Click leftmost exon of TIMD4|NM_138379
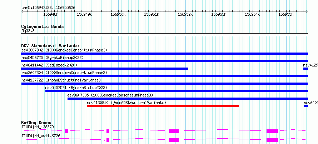This screenshot has height=144, width=318. click(x=66, y=131)
